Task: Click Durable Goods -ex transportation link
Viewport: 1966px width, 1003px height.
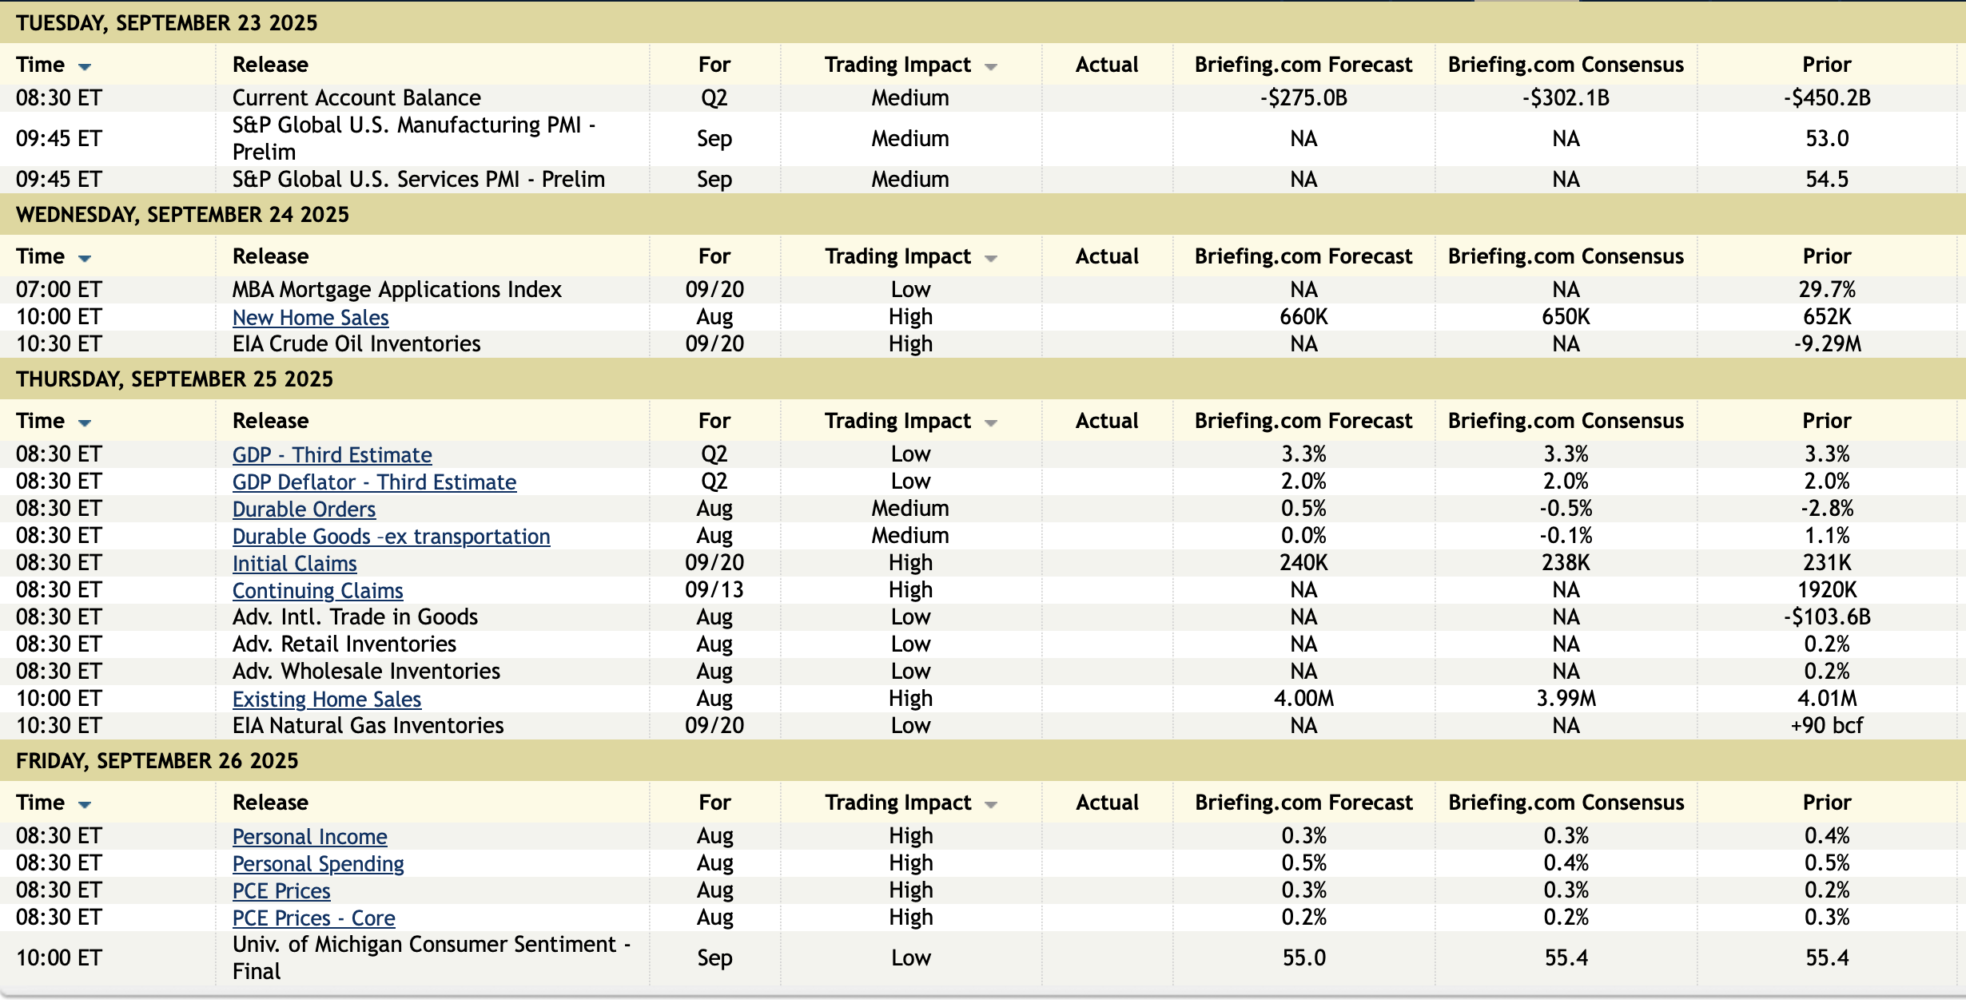Action: 391,537
